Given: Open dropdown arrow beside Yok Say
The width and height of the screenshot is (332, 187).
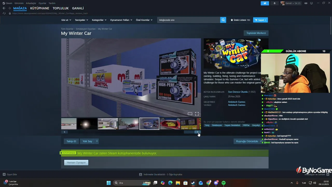Looking at the screenshot, I should click(x=97, y=141).
